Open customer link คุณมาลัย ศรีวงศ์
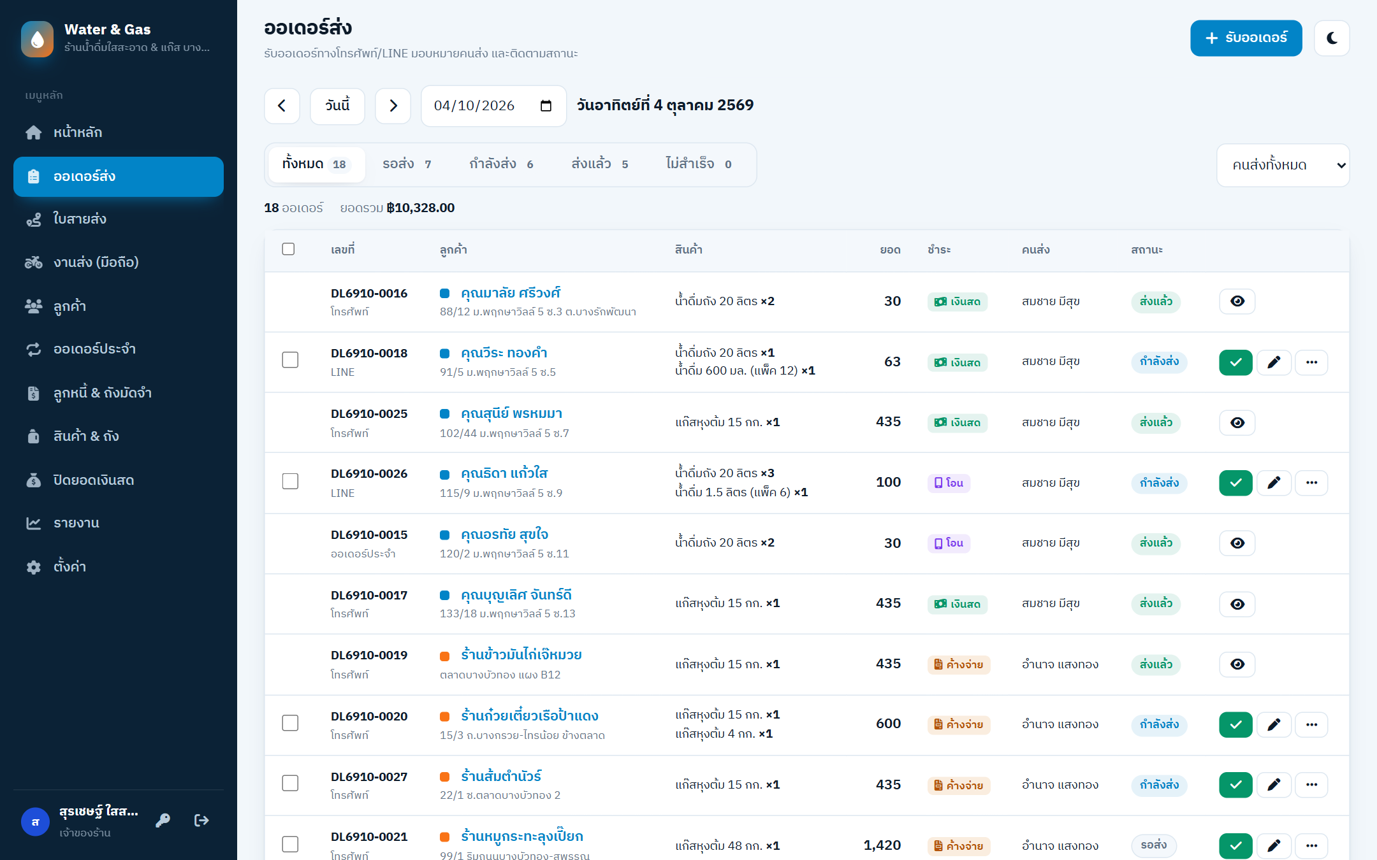Viewport: 1377px width, 860px height. (511, 293)
